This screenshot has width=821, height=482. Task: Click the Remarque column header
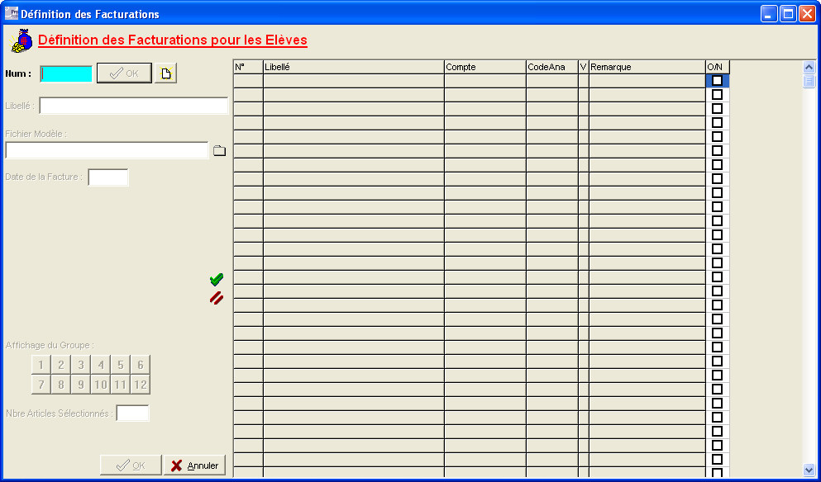647,67
